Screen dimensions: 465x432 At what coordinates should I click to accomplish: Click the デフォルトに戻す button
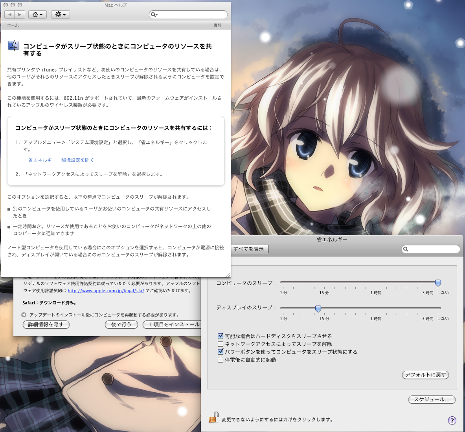coord(425,375)
